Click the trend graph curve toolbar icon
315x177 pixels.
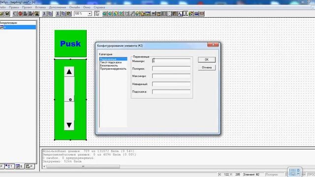point(180,14)
